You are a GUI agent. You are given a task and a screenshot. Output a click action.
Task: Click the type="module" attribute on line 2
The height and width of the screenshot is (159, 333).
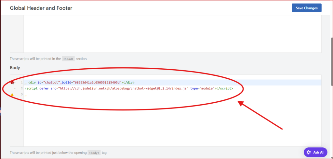click(202, 88)
